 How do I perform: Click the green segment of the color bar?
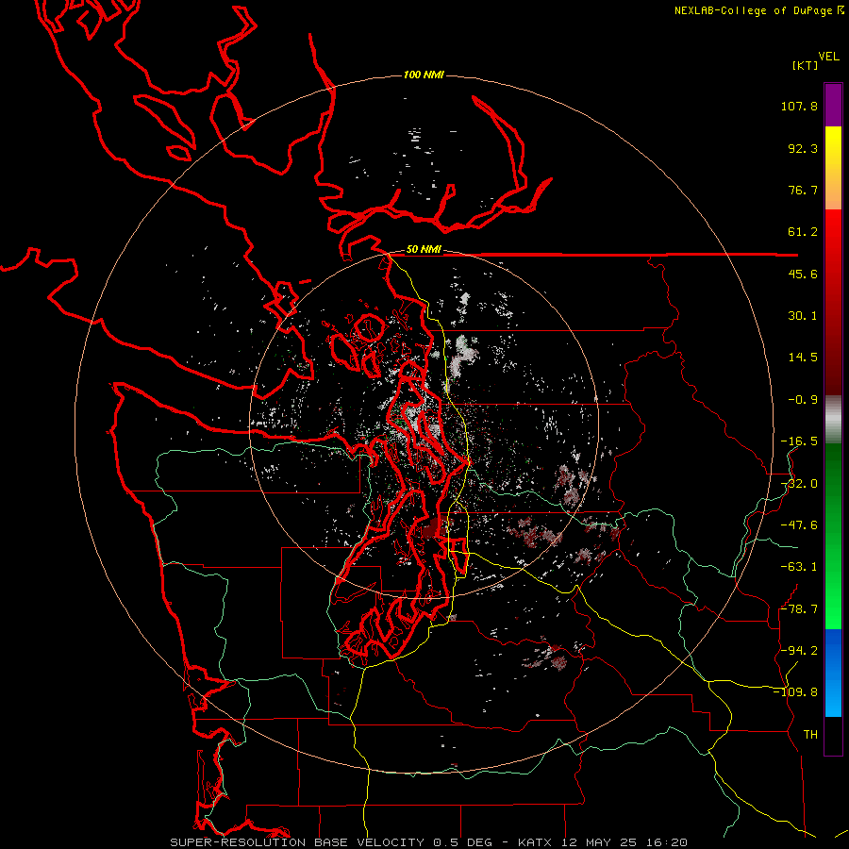point(833,536)
